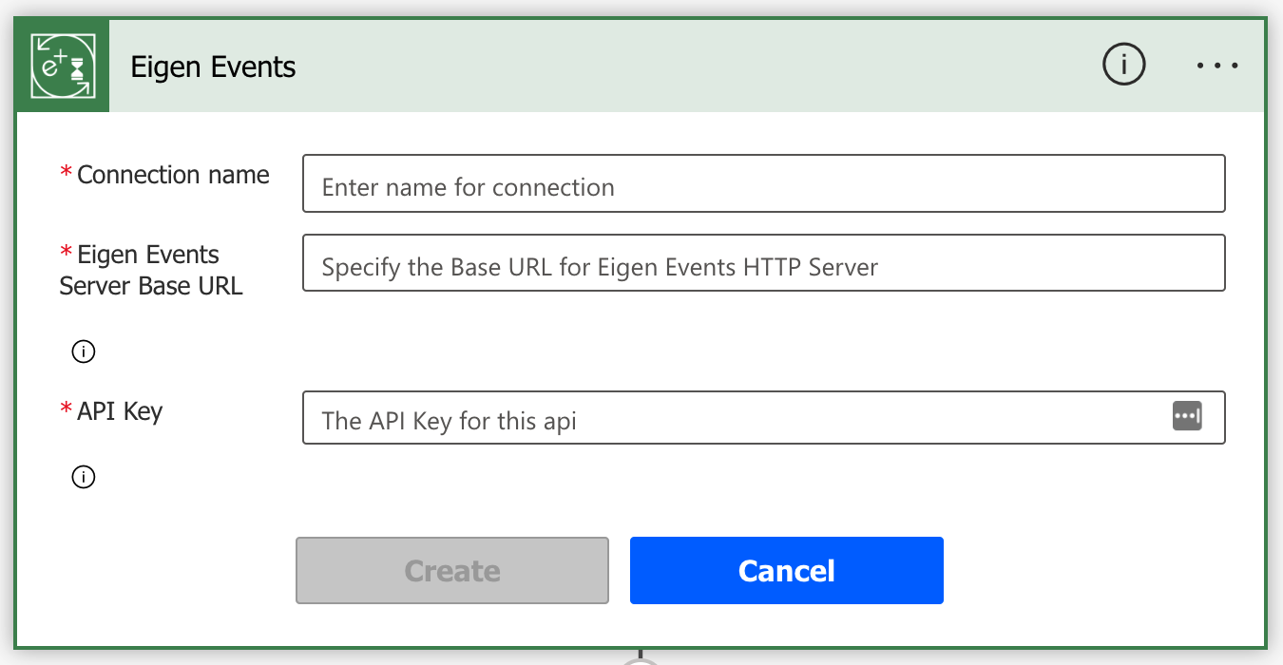Click password manager icon in API Key field
This screenshot has width=1283, height=665.
[1187, 416]
